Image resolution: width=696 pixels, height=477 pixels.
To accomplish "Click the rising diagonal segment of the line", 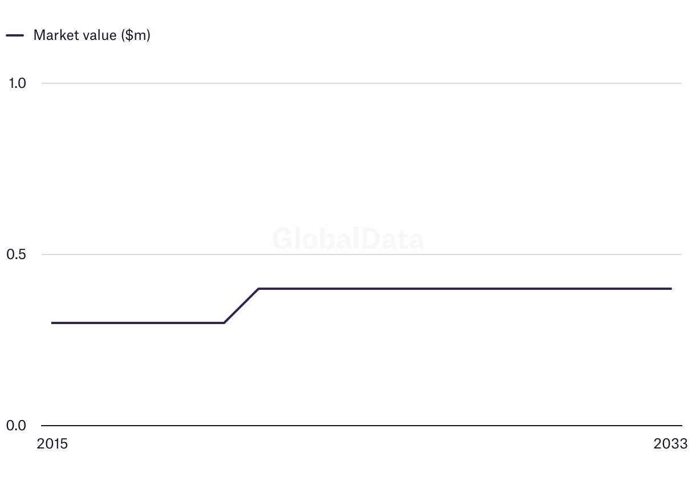I will [241, 306].
